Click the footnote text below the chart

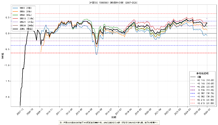[109, 123]
